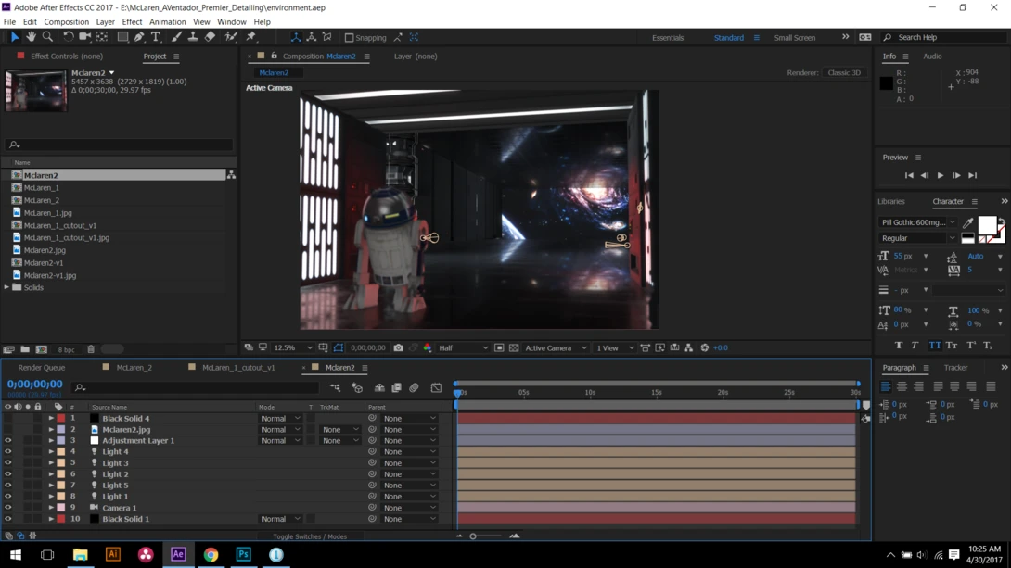Viewport: 1011px width, 568px height.
Task: Show the Black Solid 4 layer
Action: [7, 419]
